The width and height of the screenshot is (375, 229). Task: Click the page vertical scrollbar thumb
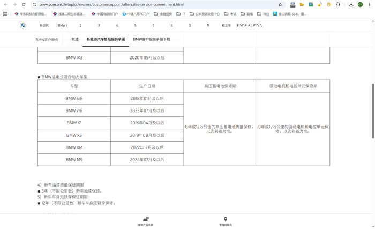pos(373,111)
